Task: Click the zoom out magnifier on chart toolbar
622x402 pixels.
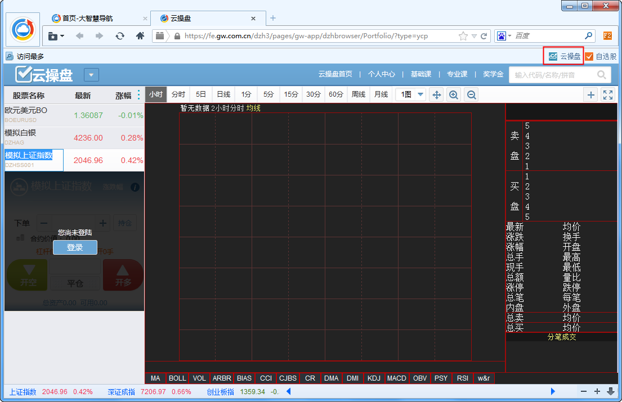Action: pyautogui.click(x=472, y=95)
